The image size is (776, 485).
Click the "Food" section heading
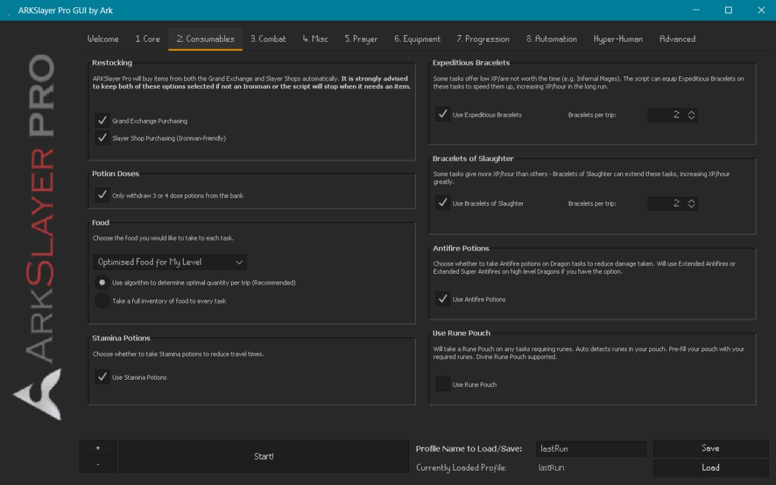pyautogui.click(x=101, y=223)
